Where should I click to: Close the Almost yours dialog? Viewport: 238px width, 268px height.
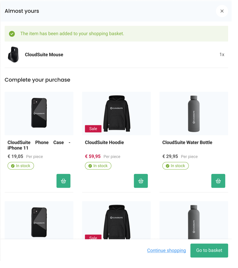(222, 11)
